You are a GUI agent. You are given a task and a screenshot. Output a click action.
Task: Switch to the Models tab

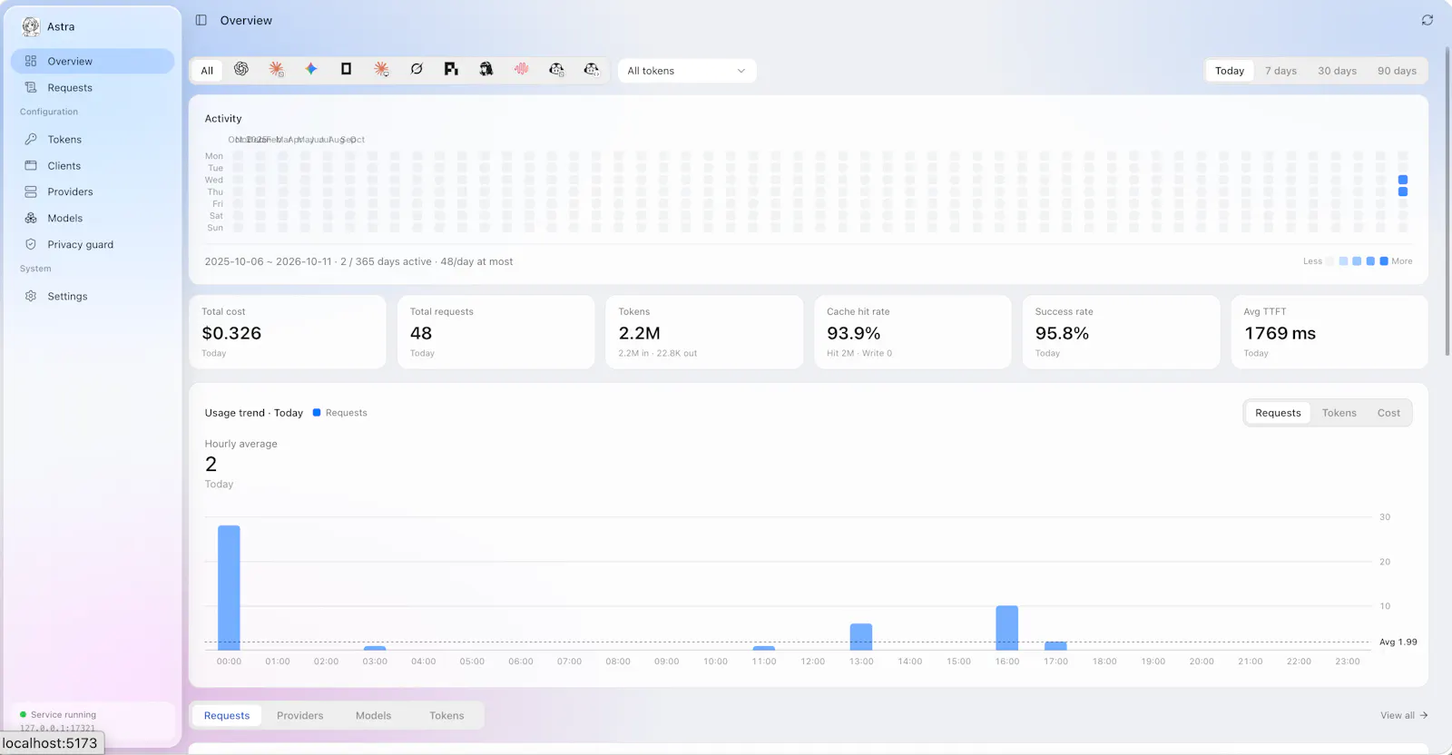coord(373,715)
